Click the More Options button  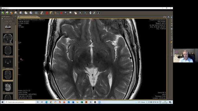(12, 24)
